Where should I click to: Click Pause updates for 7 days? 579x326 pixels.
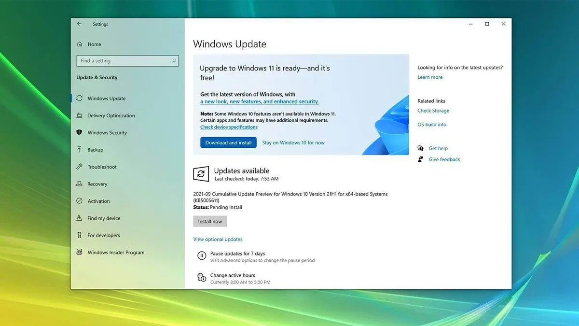coord(237,254)
